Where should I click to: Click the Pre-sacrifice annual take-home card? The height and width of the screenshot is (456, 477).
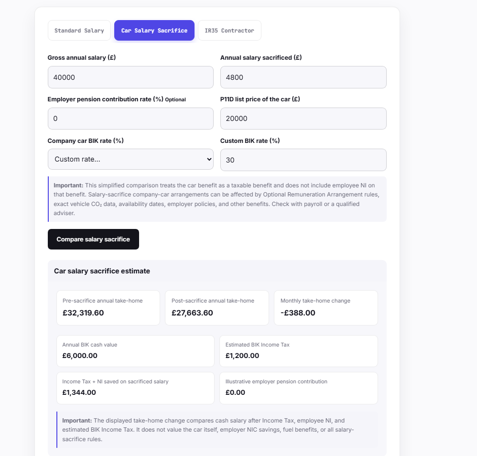(x=108, y=308)
